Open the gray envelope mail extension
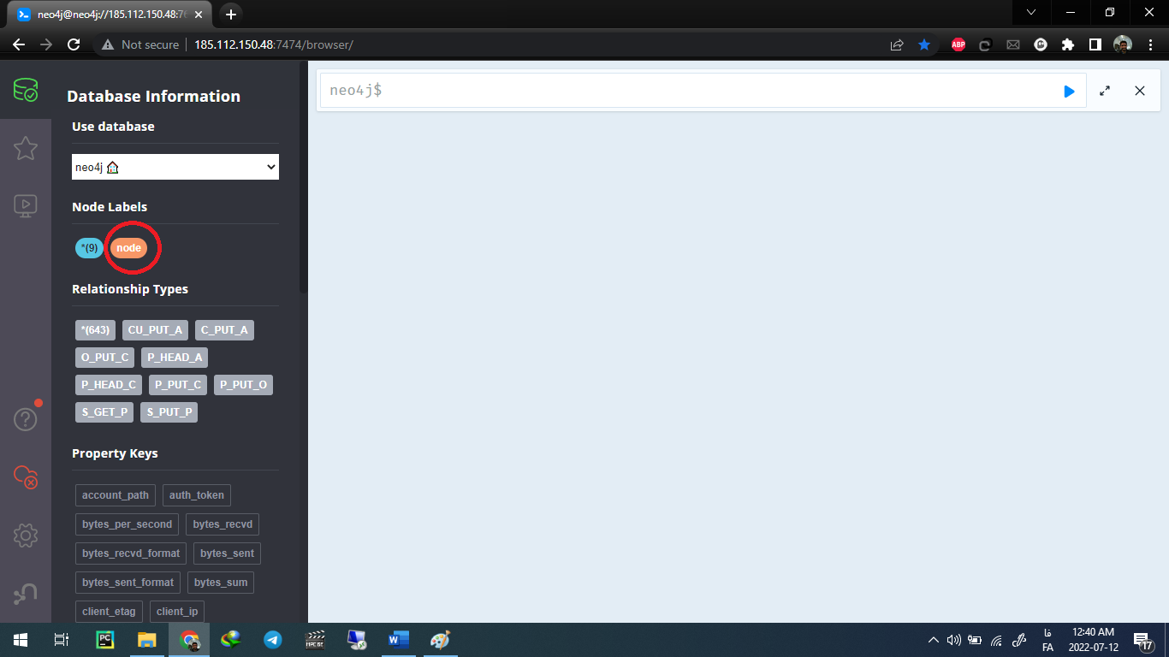Viewport: 1169px width, 657px height. (1013, 44)
